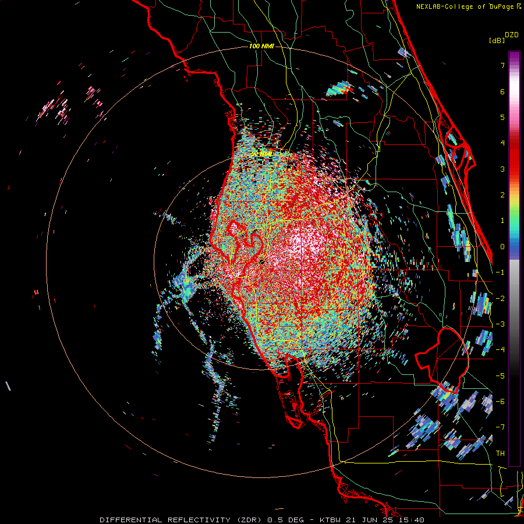This screenshot has height=524, width=524.
Task: Click the 100 NMI range ring label
Action: point(261,46)
